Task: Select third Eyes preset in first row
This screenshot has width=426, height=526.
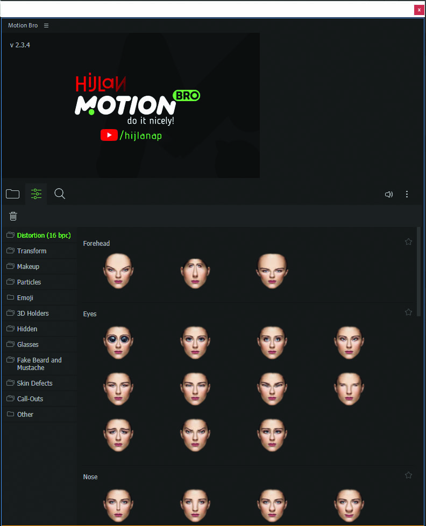Action: click(x=272, y=343)
